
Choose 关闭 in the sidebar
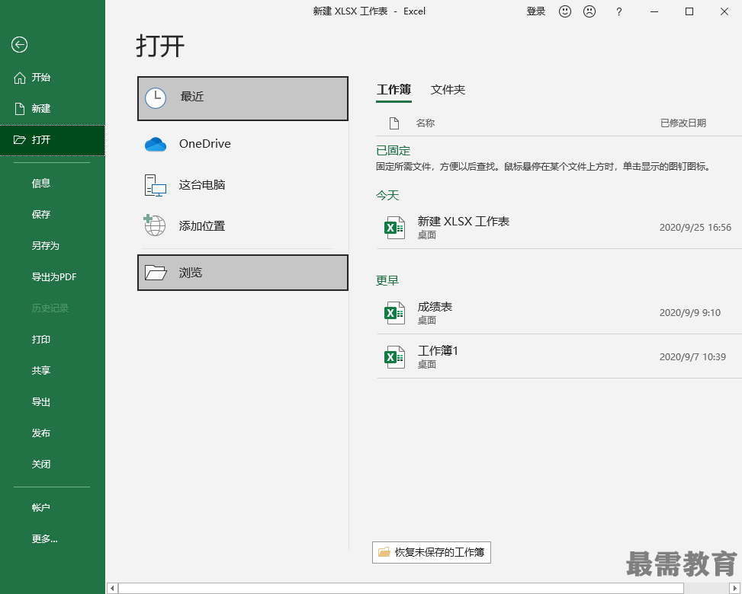[41, 465]
